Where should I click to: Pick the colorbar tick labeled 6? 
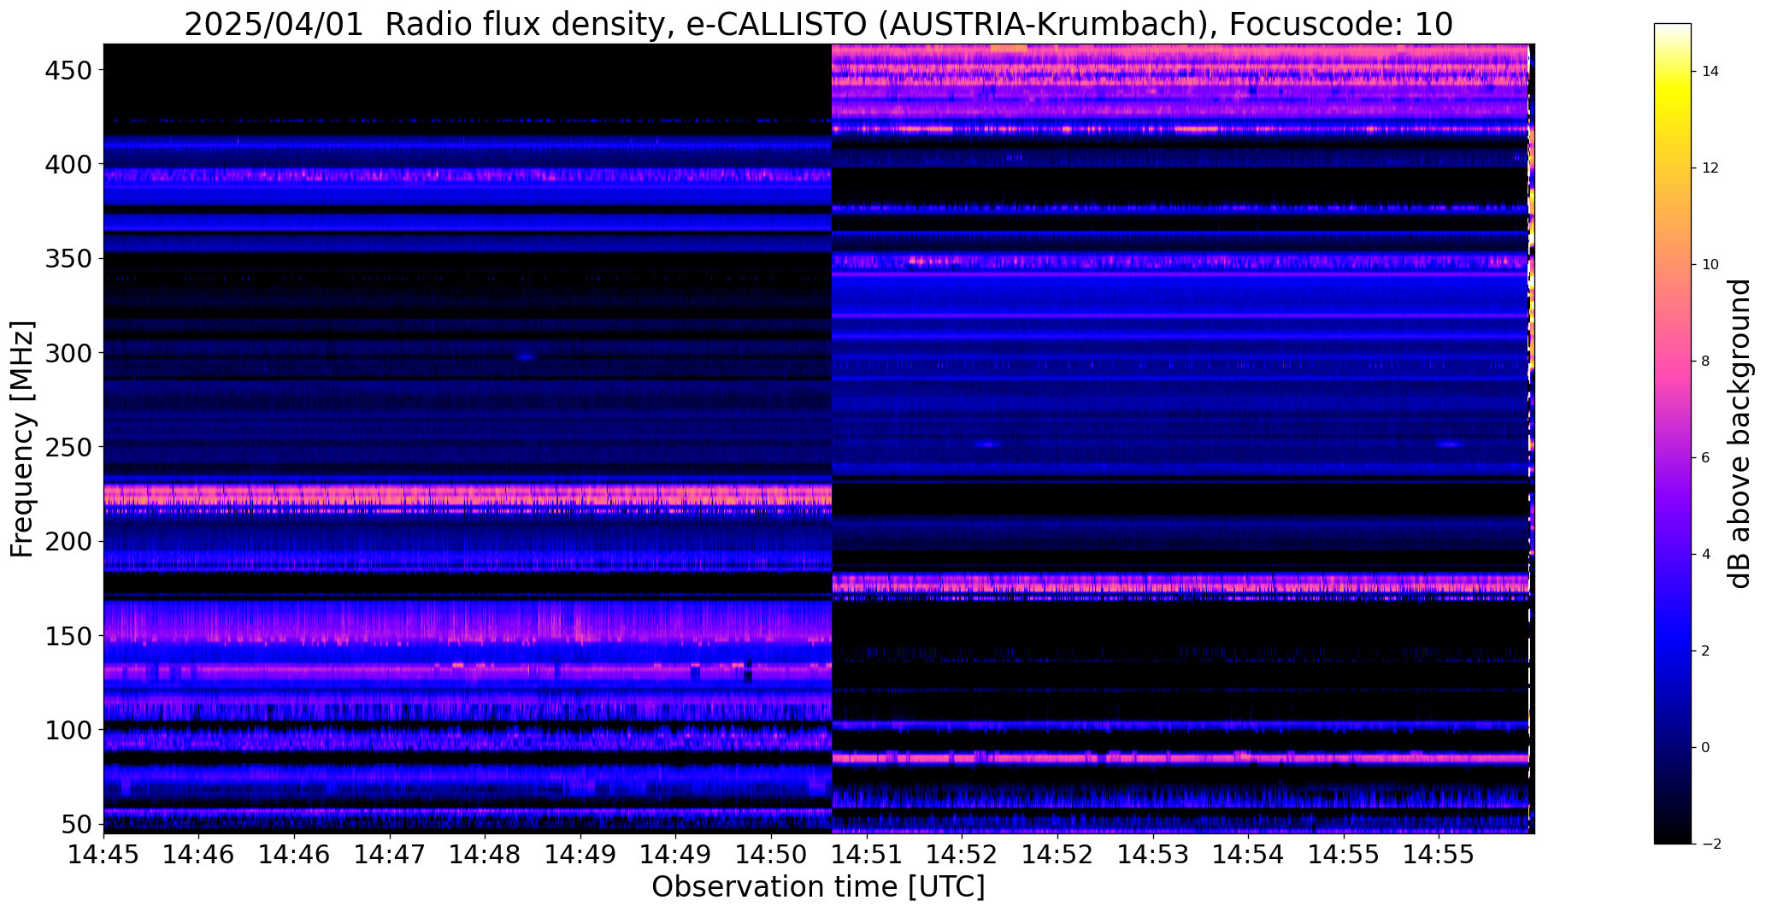point(1705,458)
